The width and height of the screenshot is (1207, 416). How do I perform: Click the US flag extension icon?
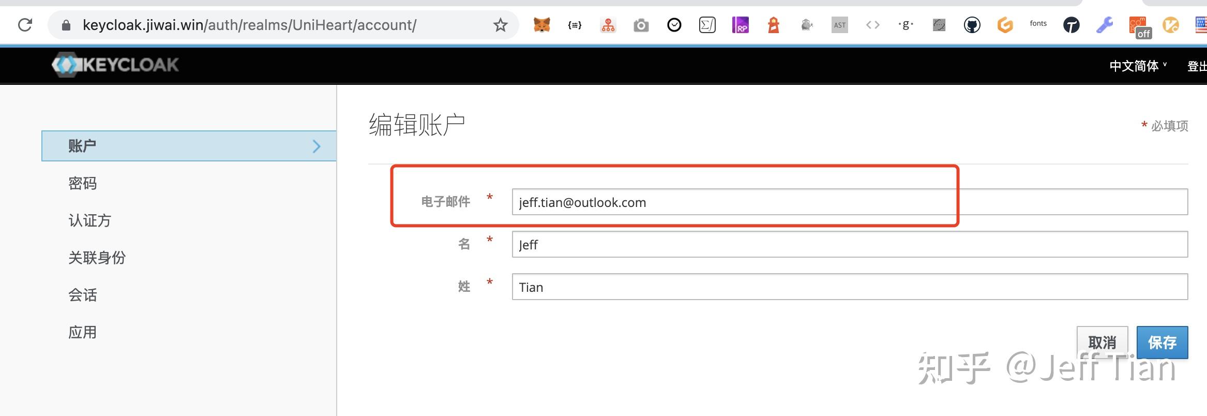[x=1201, y=25]
